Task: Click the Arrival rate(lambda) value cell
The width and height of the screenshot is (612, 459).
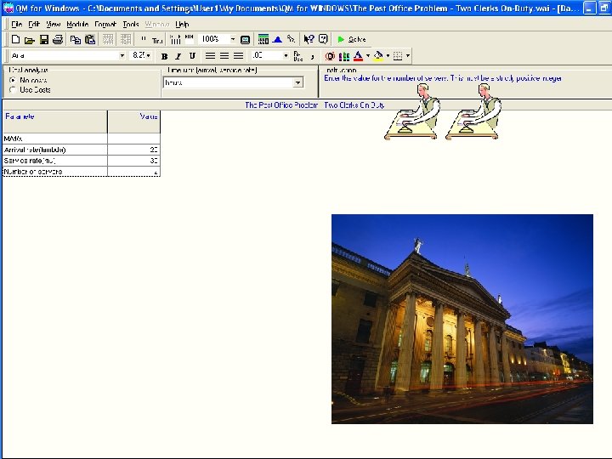Action: (x=134, y=150)
